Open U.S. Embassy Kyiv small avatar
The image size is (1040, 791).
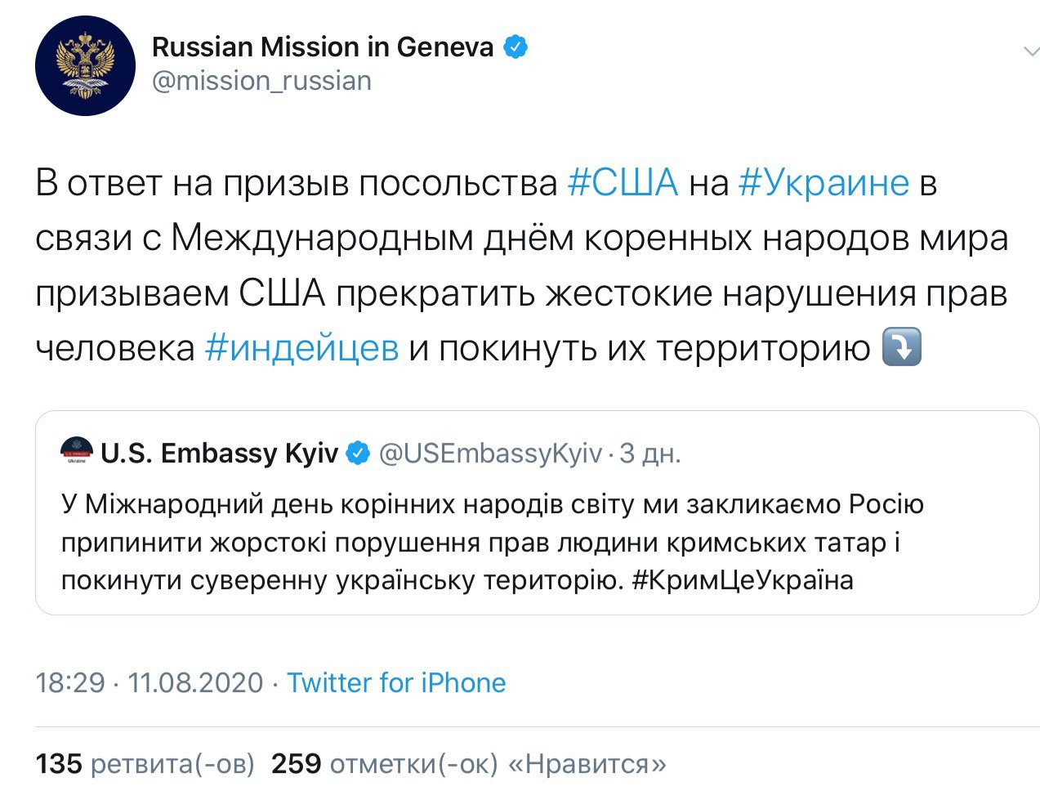point(78,451)
